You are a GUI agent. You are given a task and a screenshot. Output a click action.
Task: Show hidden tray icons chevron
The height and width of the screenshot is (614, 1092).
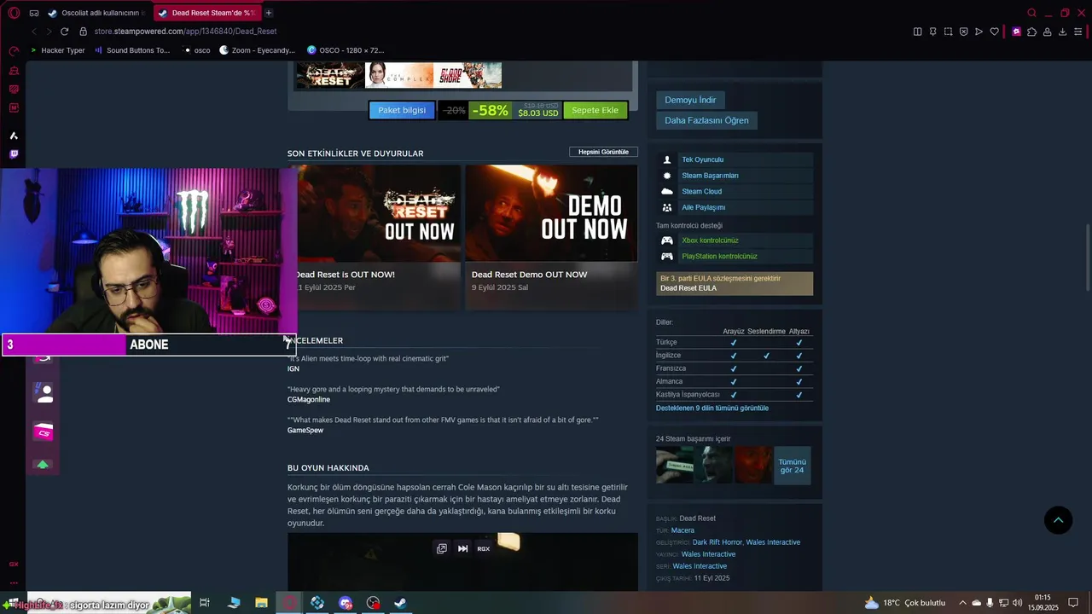(962, 603)
